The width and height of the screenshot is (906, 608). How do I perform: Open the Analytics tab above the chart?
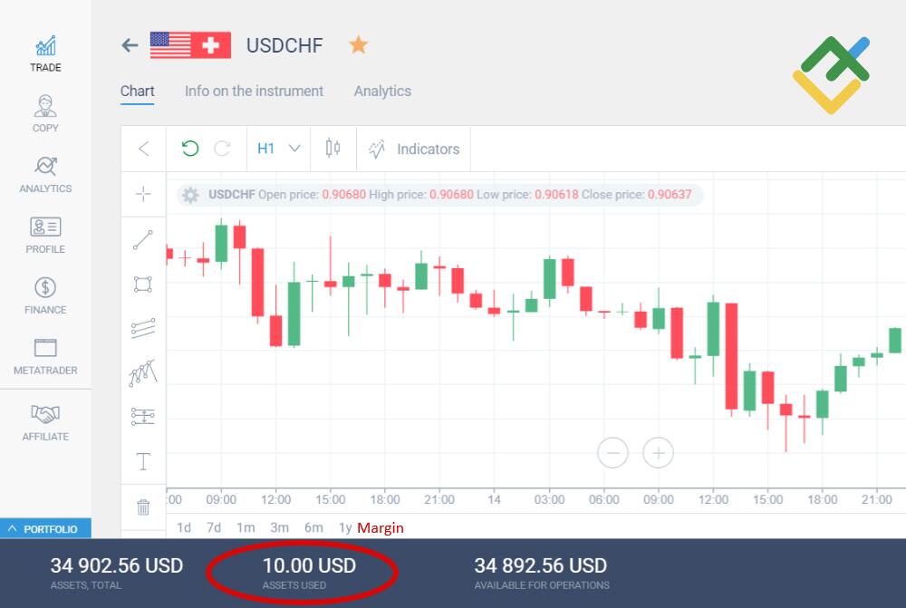(x=382, y=91)
